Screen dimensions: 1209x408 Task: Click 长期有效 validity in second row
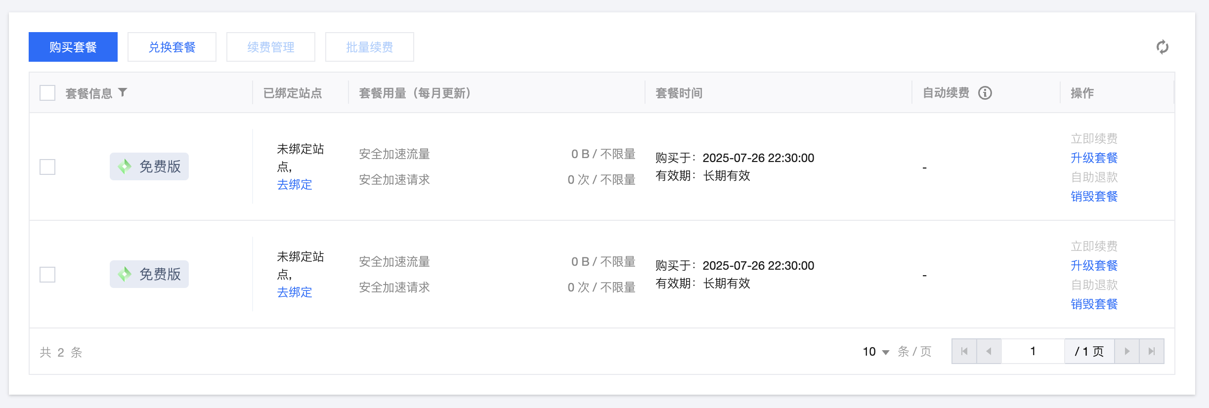(727, 284)
